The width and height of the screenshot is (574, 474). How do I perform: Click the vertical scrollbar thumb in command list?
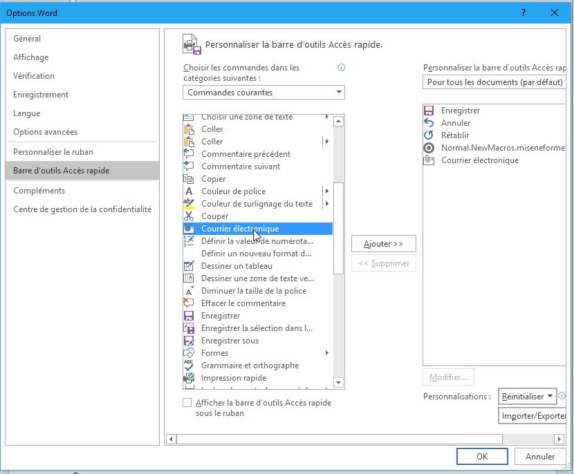[x=339, y=228]
